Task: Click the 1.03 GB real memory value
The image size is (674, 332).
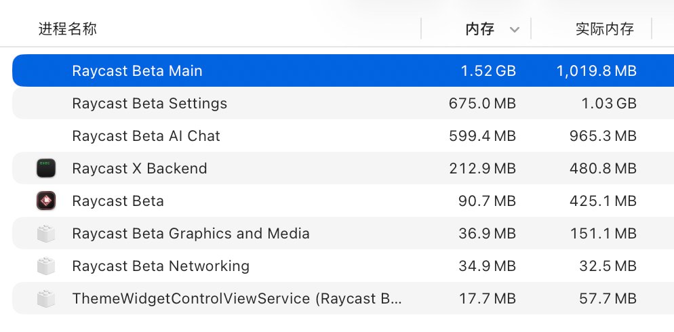Action: (x=609, y=104)
